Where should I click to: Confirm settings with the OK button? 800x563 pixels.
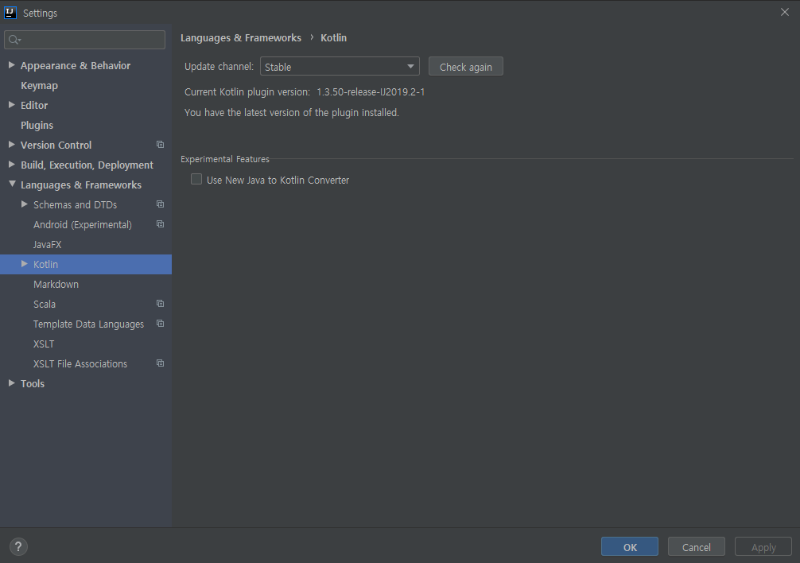630,546
